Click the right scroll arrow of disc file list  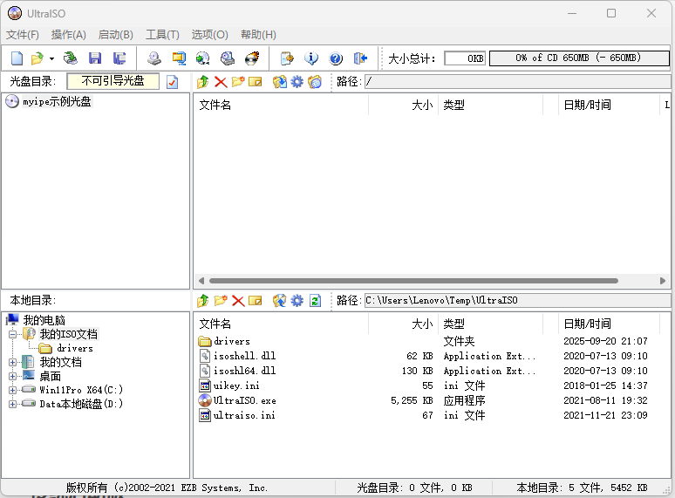coord(663,281)
